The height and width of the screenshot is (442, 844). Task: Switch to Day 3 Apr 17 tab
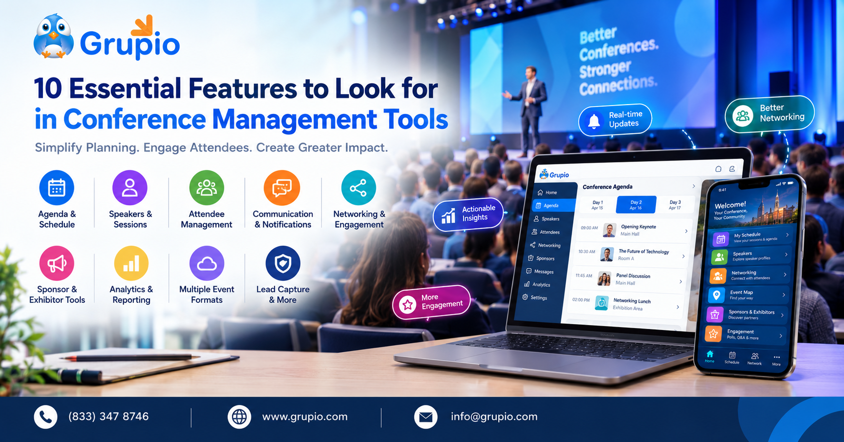[x=675, y=205]
